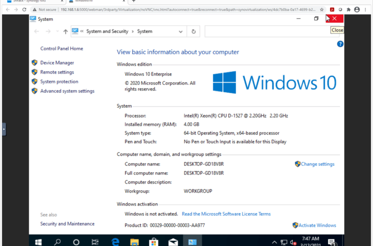The height and width of the screenshot is (246, 373).
Task: Open Remote settings link
Action: (x=57, y=72)
